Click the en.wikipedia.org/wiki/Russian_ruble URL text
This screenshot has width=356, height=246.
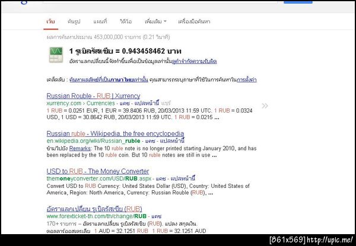93,141
